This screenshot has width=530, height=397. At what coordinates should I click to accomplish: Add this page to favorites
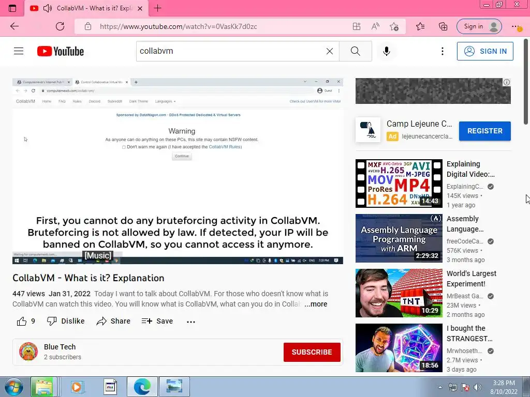[394, 26]
